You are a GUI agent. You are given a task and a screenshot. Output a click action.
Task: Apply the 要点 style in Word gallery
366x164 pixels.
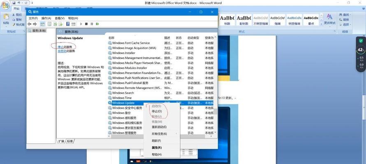click(x=311, y=20)
